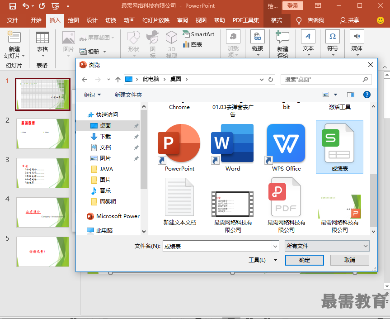The width and height of the screenshot is (390, 319).
Task: Switch to the 动画 tab
Action: (x=129, y=20)
